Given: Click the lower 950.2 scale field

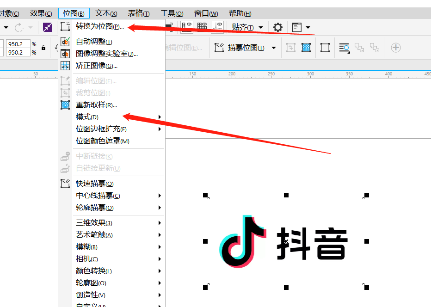Looking at the screenshot, I should 18,52.
